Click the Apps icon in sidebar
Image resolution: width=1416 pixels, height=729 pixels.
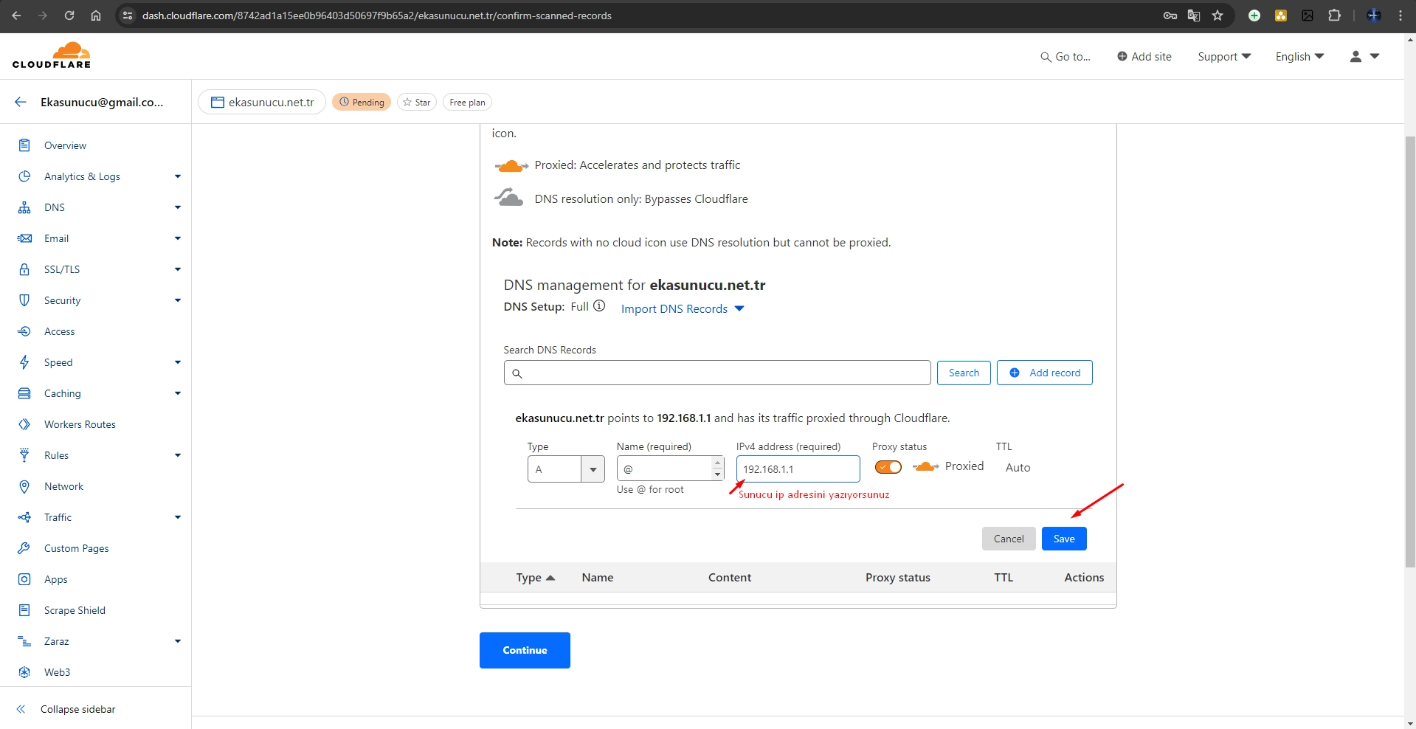tap(24, 579)
